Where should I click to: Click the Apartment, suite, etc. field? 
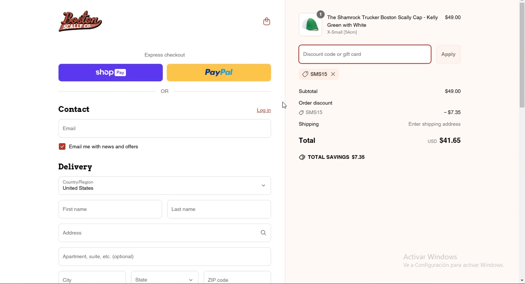tap(164, 257)
